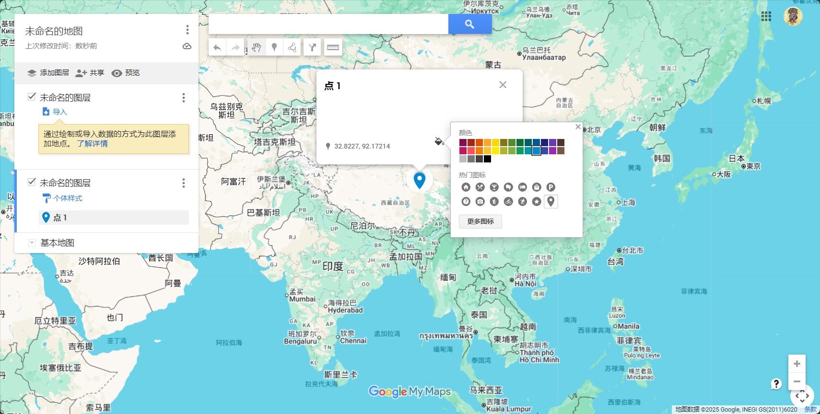Click the undo arrow in the toolbar

click(217, 47)
